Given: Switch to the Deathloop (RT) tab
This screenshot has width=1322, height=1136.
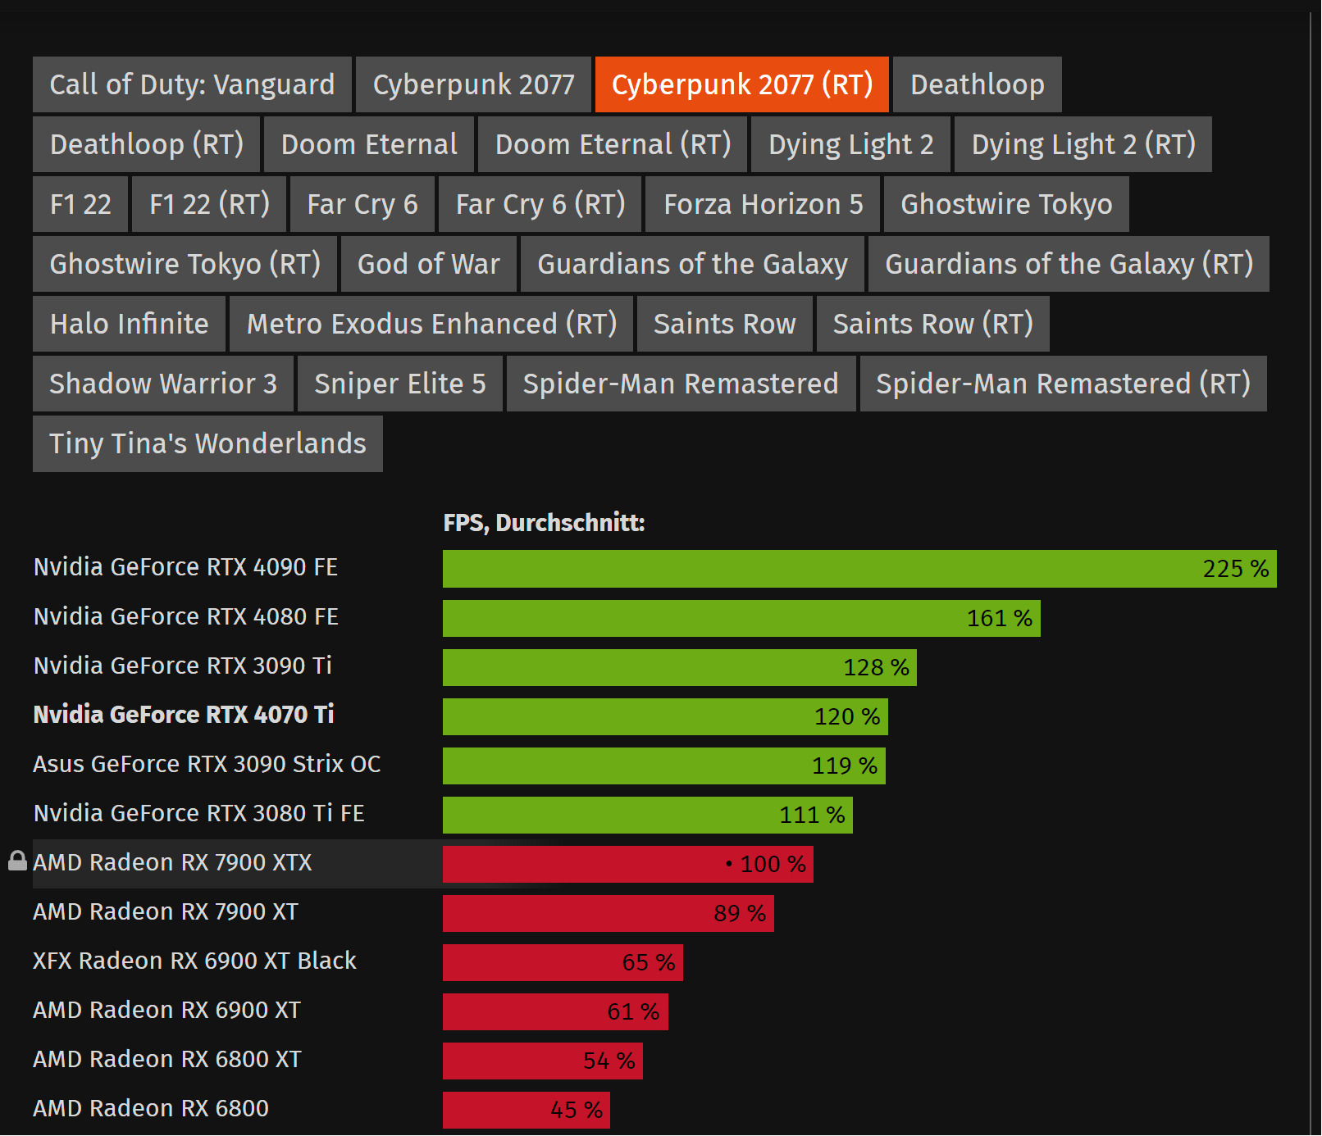Looking at the screenshot, I should [x=147, y=144].
